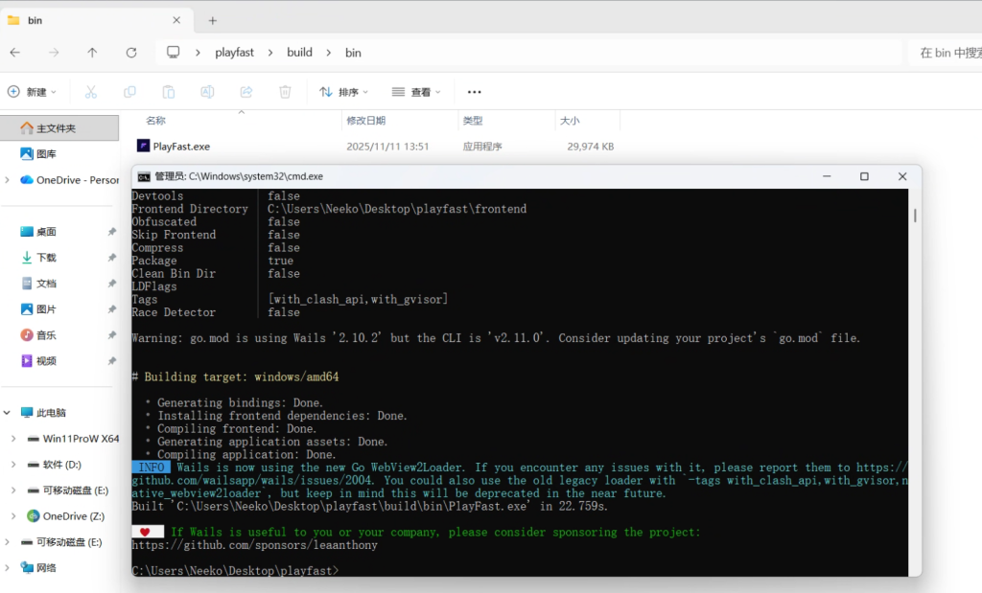Image resolution: width=982 pixels, height=593 pixels.
Task: Select PlayFast.exe file in list
Action: (x=181, y=147)
